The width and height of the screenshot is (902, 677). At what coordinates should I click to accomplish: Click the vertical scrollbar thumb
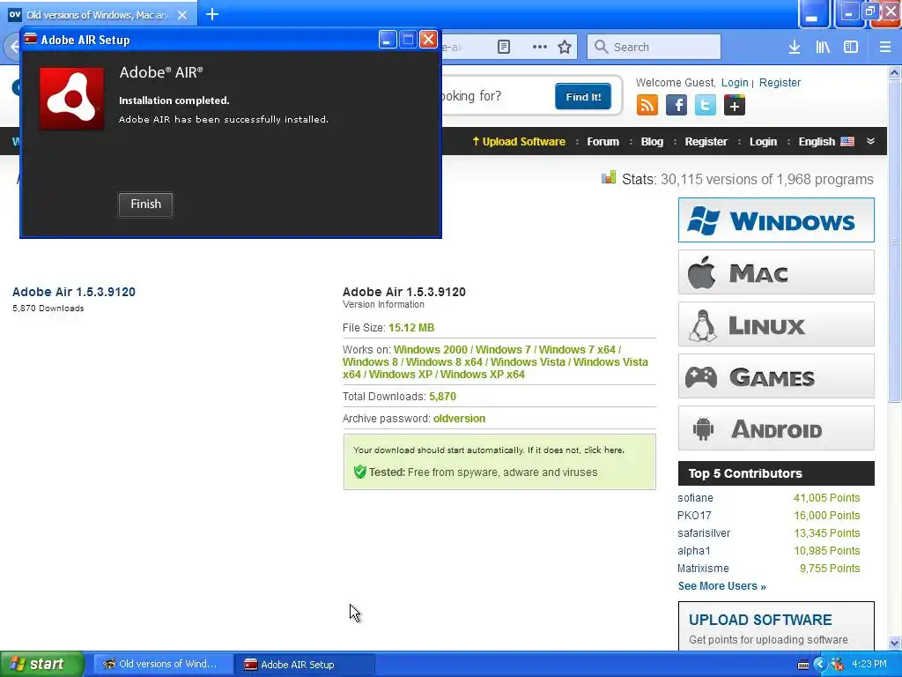pyautogui.click(x=895, y=242)
